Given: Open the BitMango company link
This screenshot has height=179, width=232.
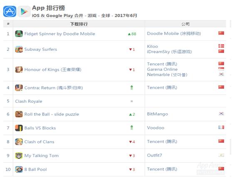Looking at the screenshot, I should tap(158, 114).
